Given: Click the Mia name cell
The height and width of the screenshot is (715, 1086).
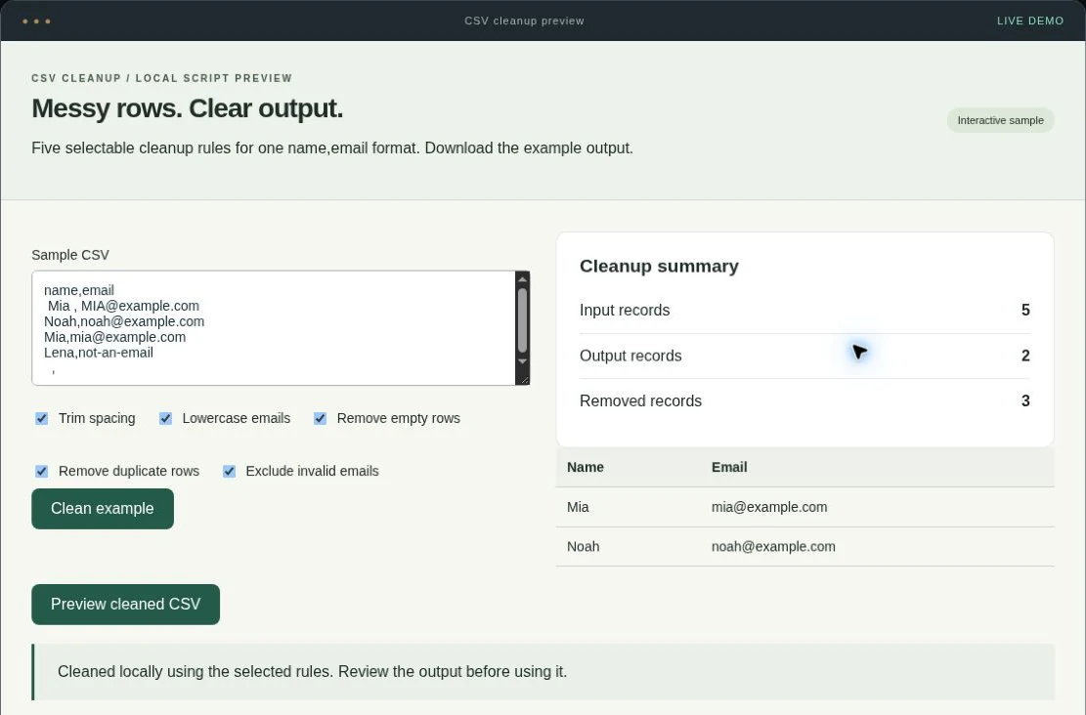Looking at the screenshot, I should point(578,507).
